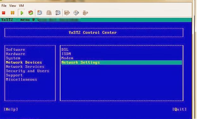This screenshot has width=197, height=119.
Task: Open the highlighted Network Settings module
Action: (x=122, y=63)
